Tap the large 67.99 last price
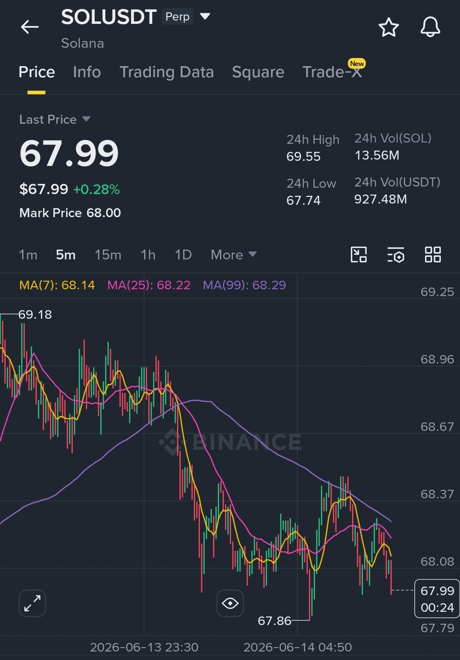This screenshot has width=460, height=660. (69, 153)
